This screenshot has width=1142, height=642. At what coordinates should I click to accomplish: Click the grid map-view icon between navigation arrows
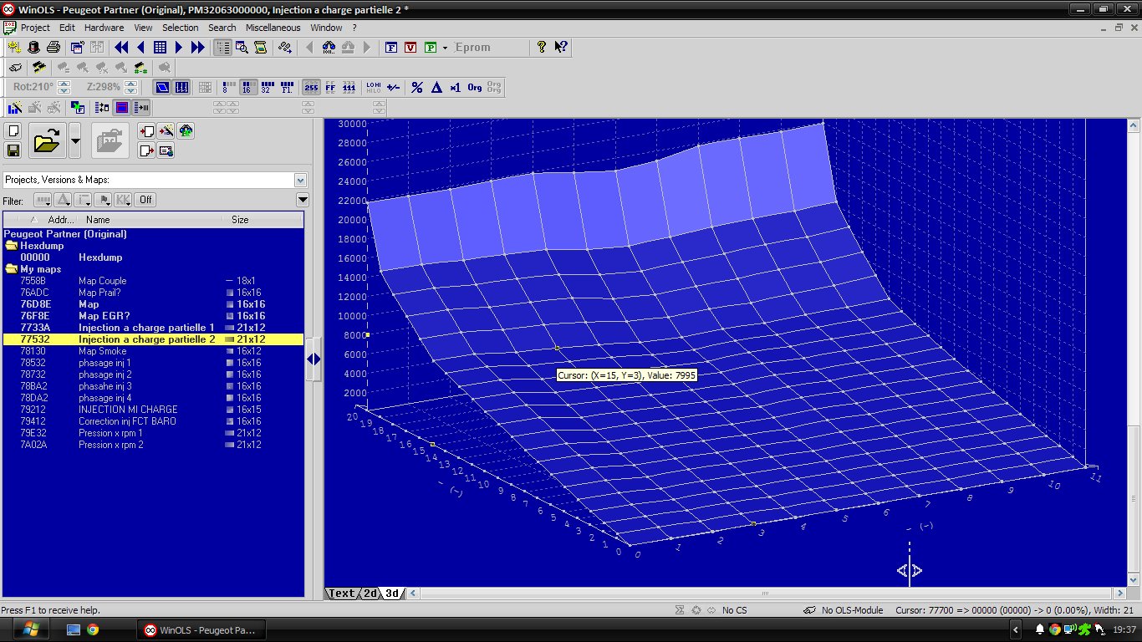point(160,48)
